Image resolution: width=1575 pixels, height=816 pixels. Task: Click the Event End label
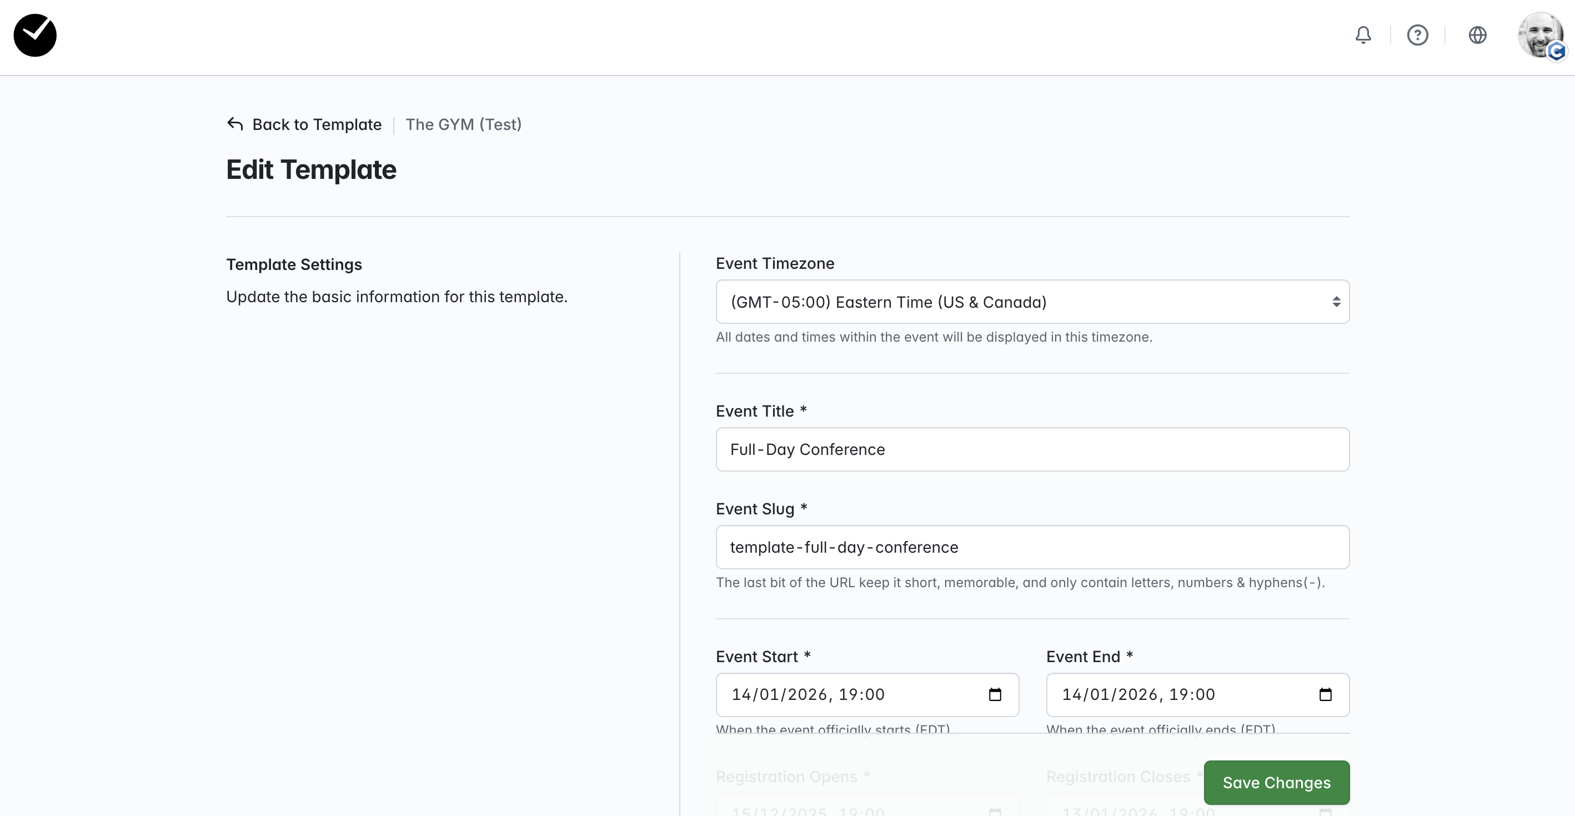[x=1090, y=657]
